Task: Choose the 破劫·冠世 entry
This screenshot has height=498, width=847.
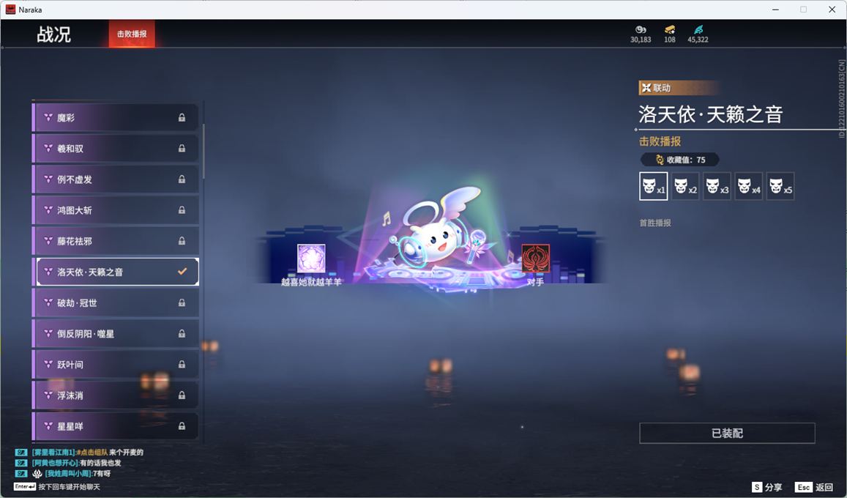Action: pos(115,302)
